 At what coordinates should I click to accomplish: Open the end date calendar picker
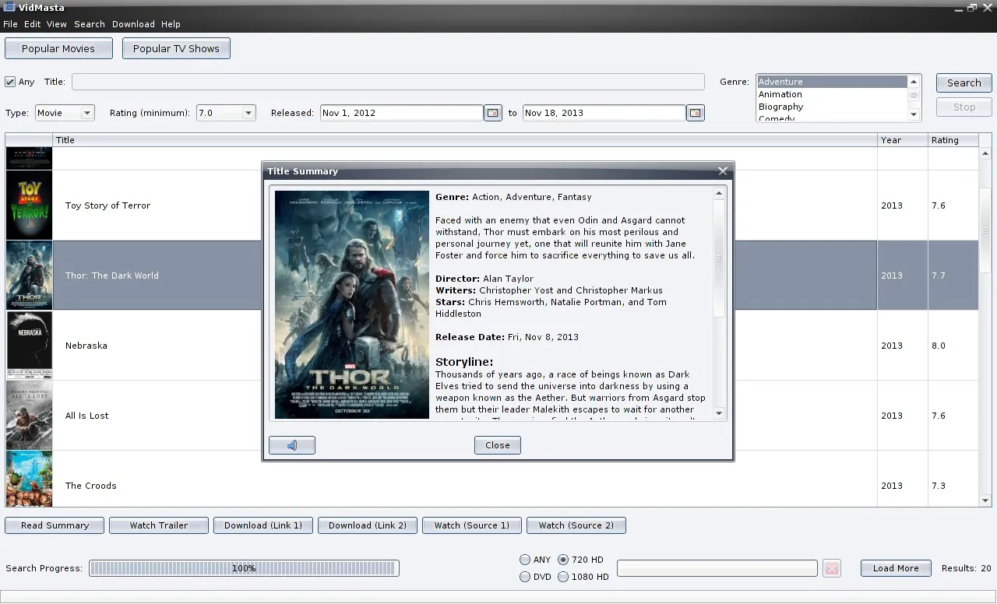pyautogui.click(x=695, y=113)
